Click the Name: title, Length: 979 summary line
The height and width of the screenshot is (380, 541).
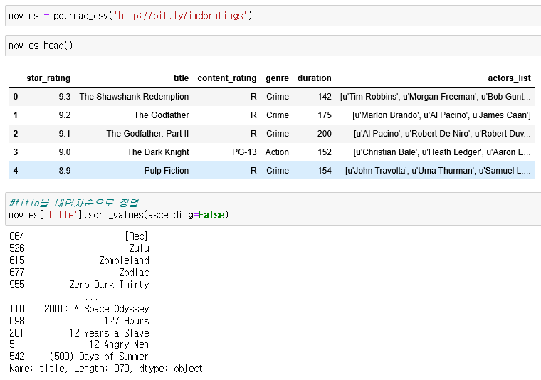pyautogui.click(x=106, y=369)
